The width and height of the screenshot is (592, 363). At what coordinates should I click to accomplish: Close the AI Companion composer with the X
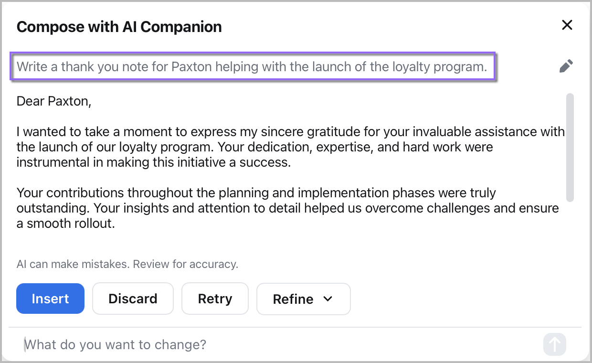coord(567,25)
